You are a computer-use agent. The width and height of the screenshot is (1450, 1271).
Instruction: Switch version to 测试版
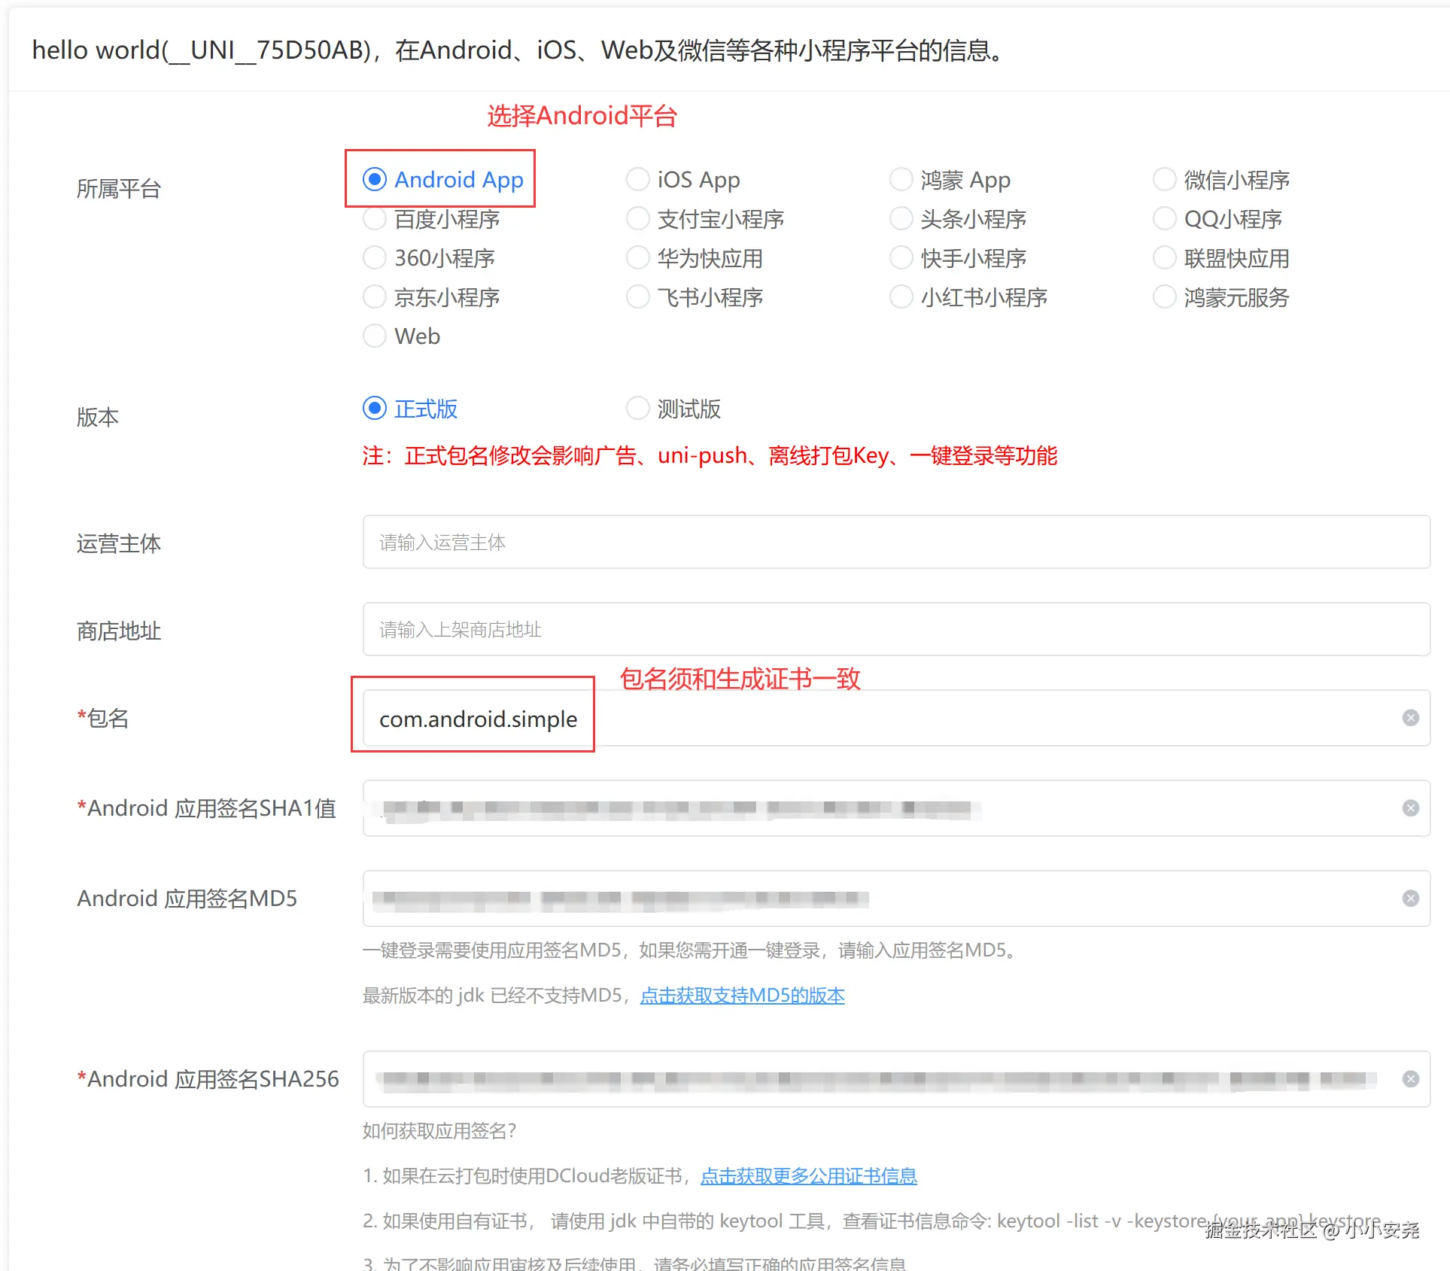click(638, 409)
